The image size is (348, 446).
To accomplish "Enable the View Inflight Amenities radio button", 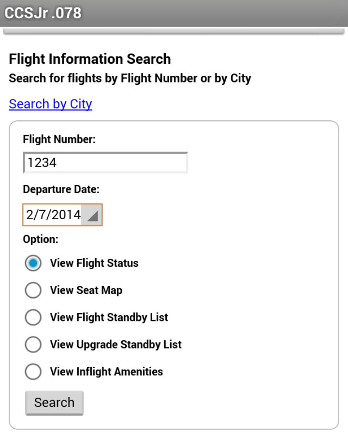I will [x=33, y=372].
